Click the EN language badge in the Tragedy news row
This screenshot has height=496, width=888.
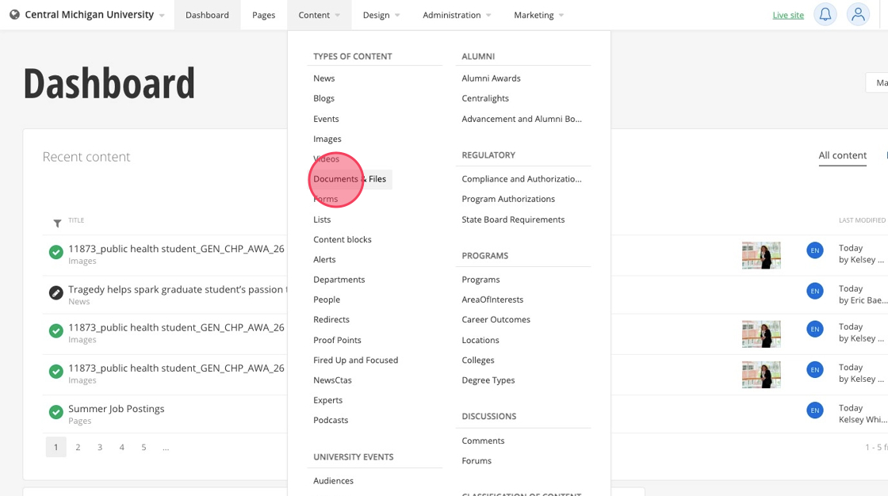click(x=814, y=291)
